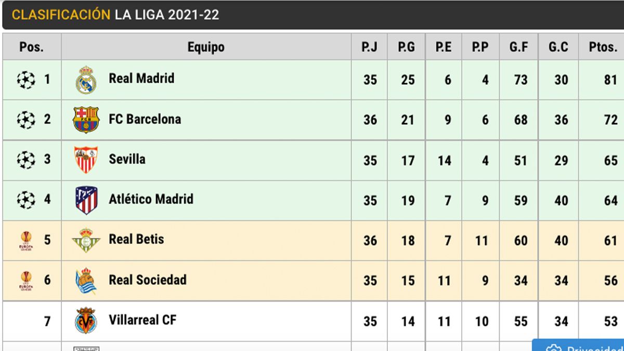Sort standings by P.J column header

coord(369,47)
